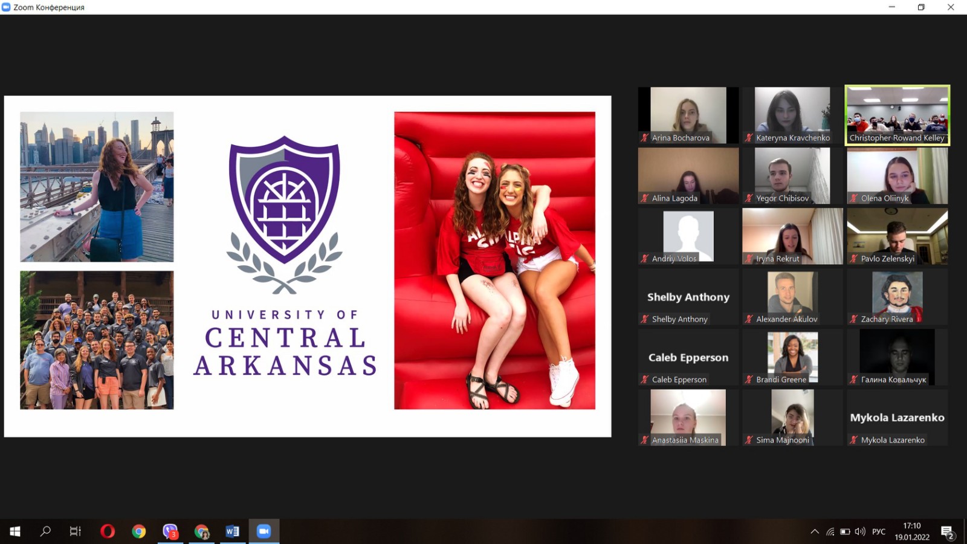Click muted mic icon beside Caleb Epperson
The image size is (967, 544).
(x=645, y=380)
